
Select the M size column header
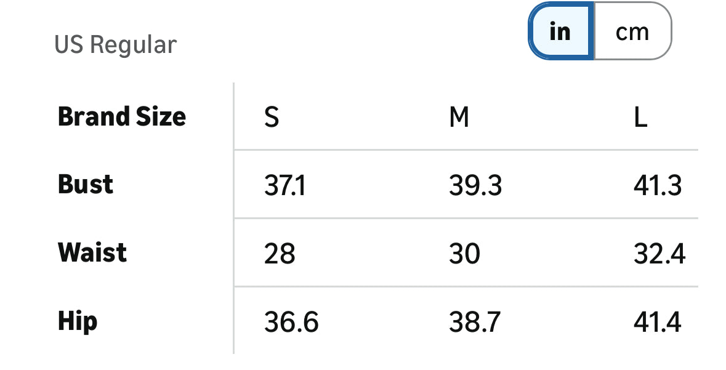pyautogui.click(x=459, y=117)
